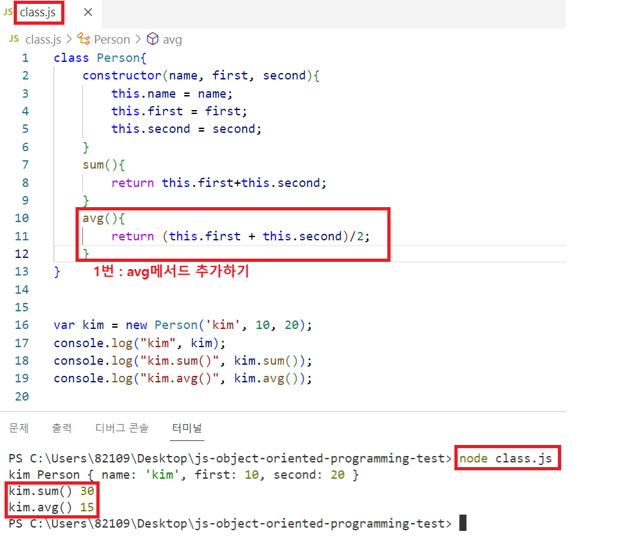Click the avg method cube icon
Screen dimensions: 636x540
click(x=152, y=39)
